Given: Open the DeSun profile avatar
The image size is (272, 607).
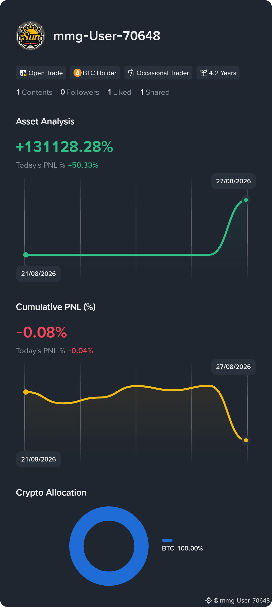Looking at the screenshot, I should click(x=30, y=36).
